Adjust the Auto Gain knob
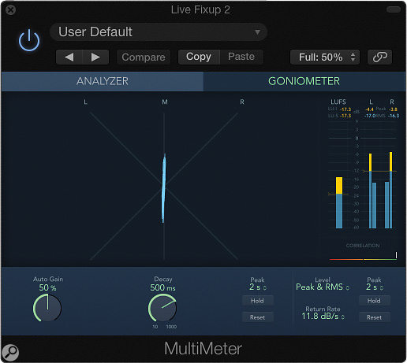Viewport: 407px width, 363px height. (x=47, y=308)
